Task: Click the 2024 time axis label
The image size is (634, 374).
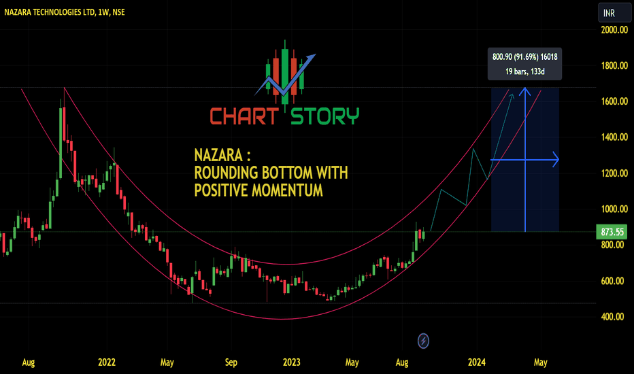Action: [477, 362]
